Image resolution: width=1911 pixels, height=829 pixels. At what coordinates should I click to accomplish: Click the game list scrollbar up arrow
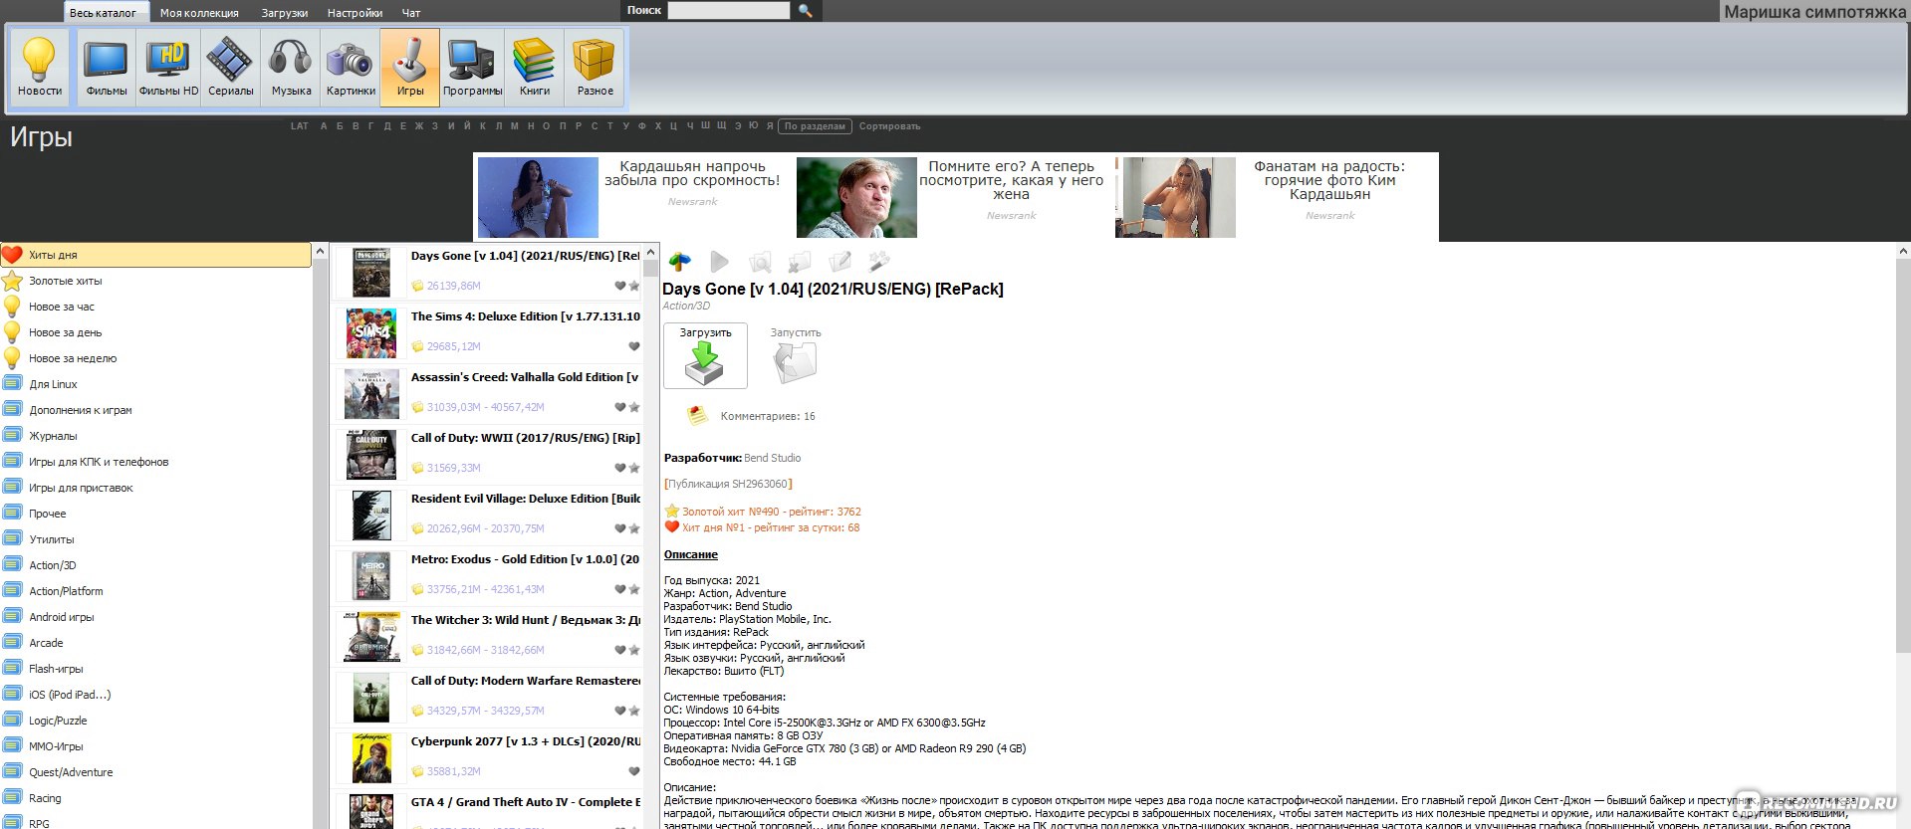pyautogui.click(x=651, y=252)
